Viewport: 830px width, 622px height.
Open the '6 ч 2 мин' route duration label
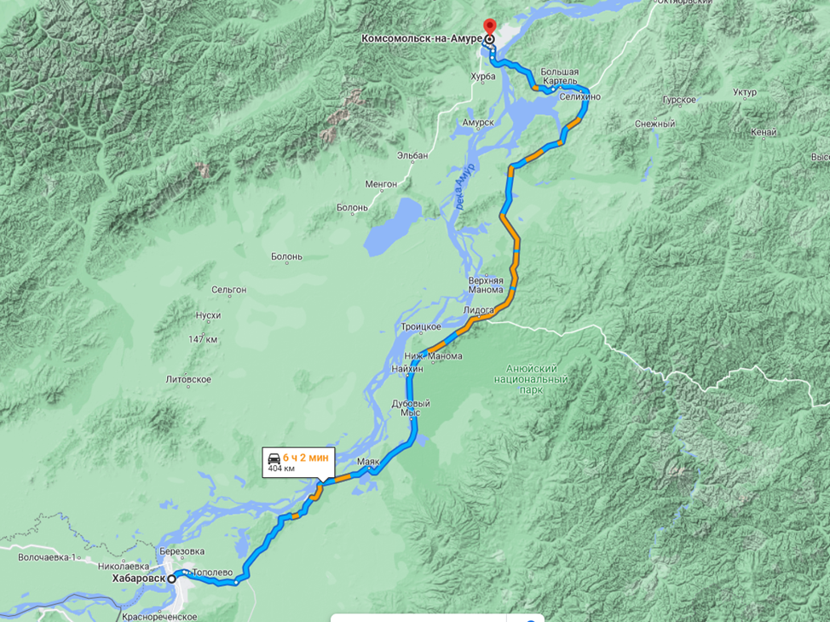click(x=305, y=458)
